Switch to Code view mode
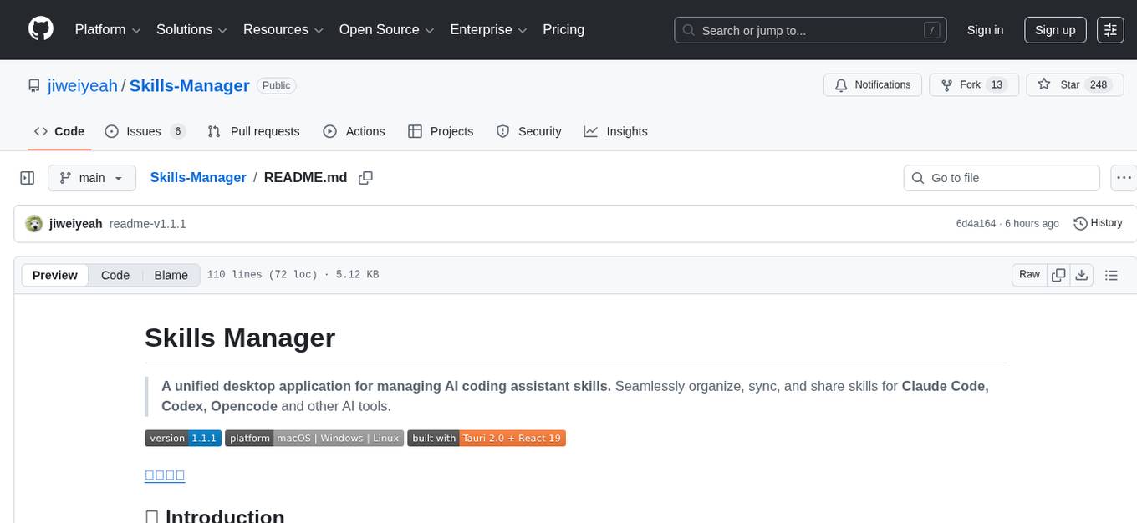1137x523 pixels. (x=115, y=275)
